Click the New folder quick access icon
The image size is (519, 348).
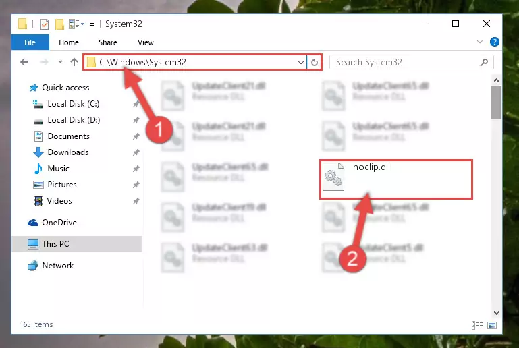pyautogui.click(x=59, y=24)
